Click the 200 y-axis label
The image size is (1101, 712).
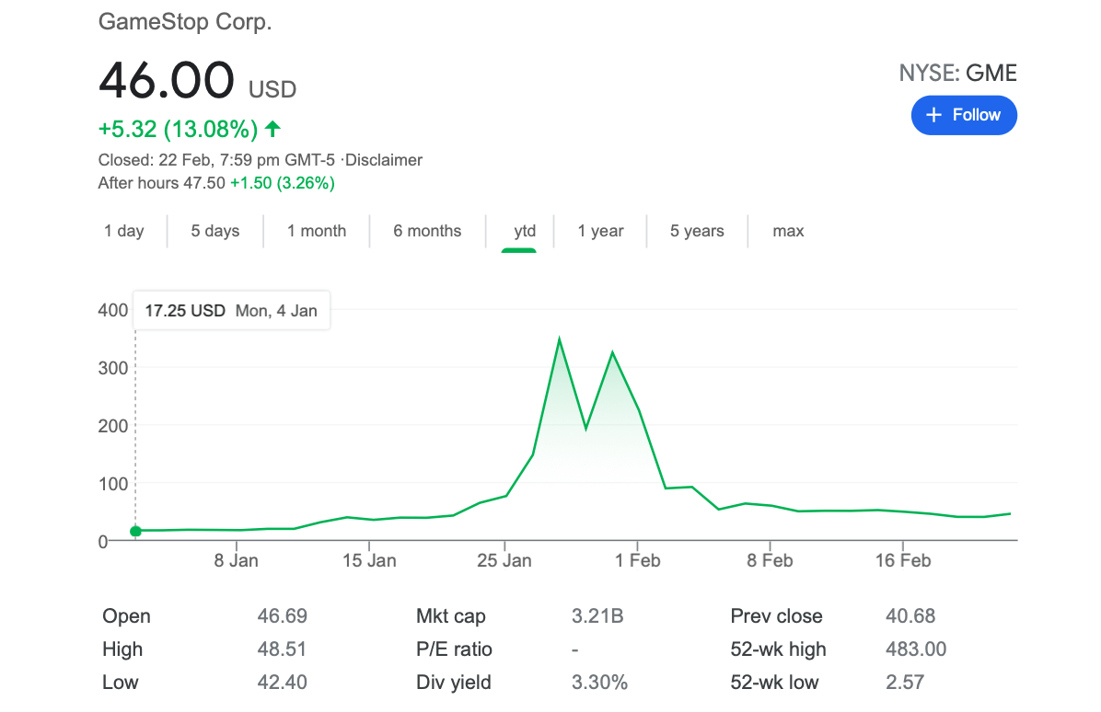[x=113, y=426]
